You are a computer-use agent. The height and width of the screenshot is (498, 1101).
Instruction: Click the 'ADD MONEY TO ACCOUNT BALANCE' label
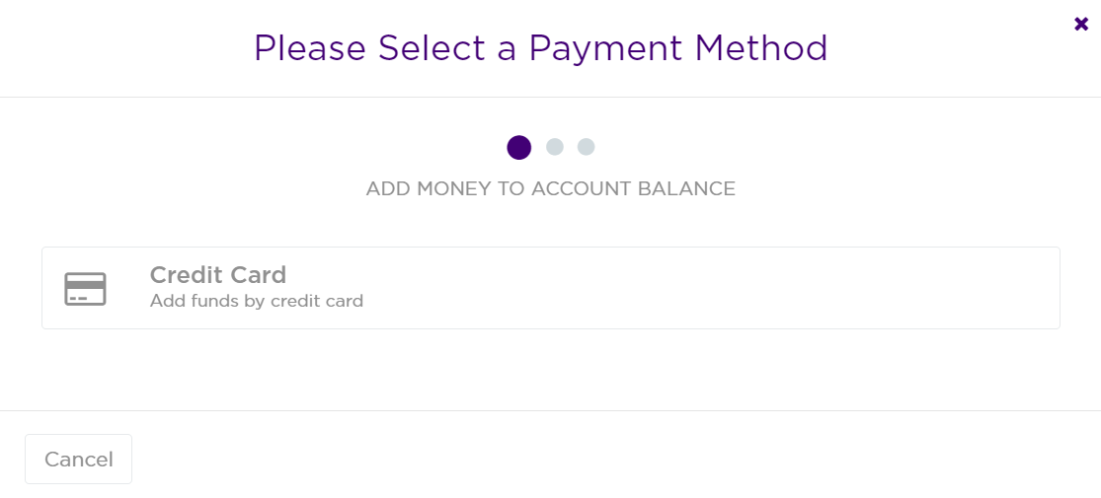(550, 188)
